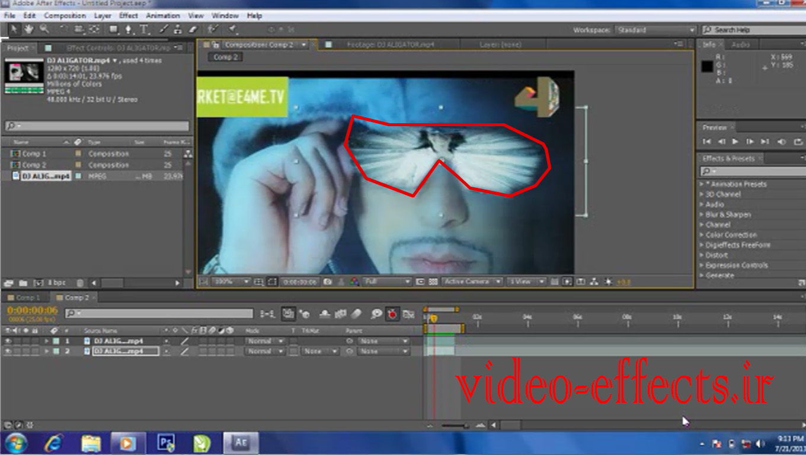This screenshot has width=806, height=455.
Task: Switch to the Effect Controls tab
Action: click(x=118, y=48)
